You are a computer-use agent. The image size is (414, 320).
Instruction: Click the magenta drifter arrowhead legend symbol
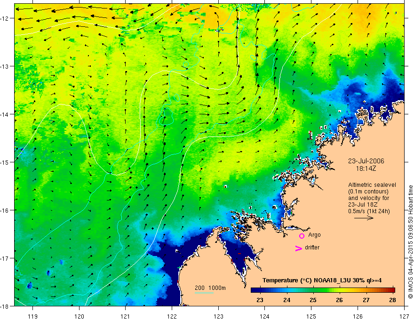(298, 248)
